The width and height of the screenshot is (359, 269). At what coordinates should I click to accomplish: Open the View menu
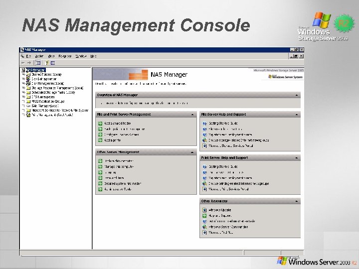coord(51,56)
